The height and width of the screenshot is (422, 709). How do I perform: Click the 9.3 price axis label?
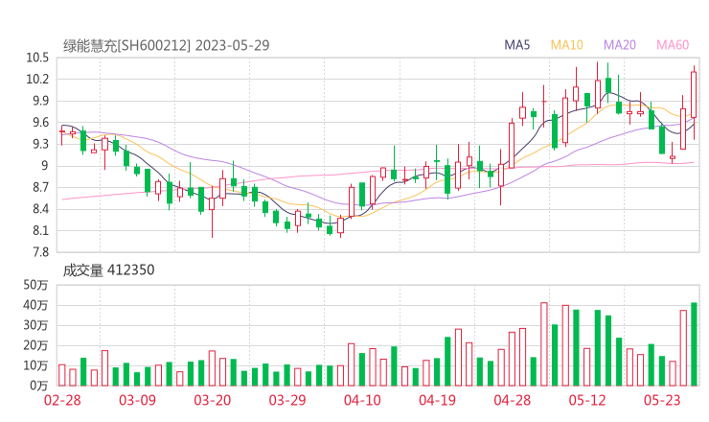tap(40, 144)
